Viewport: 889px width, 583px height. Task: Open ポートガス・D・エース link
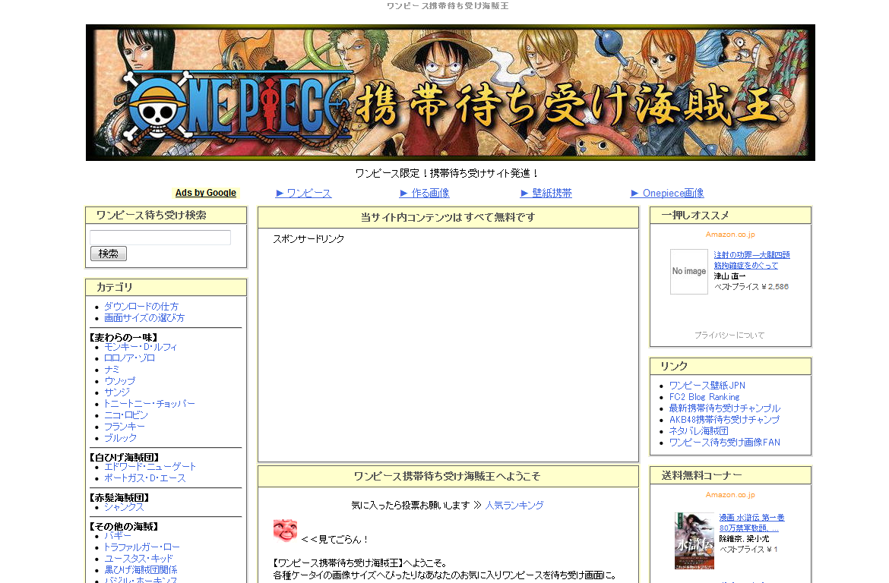145,478
